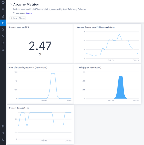Image resolution: width=144 pixels, height=145 pixels.
Task: Click the 7:00 PM label on the Traffic chart
Action: (111, 101)
